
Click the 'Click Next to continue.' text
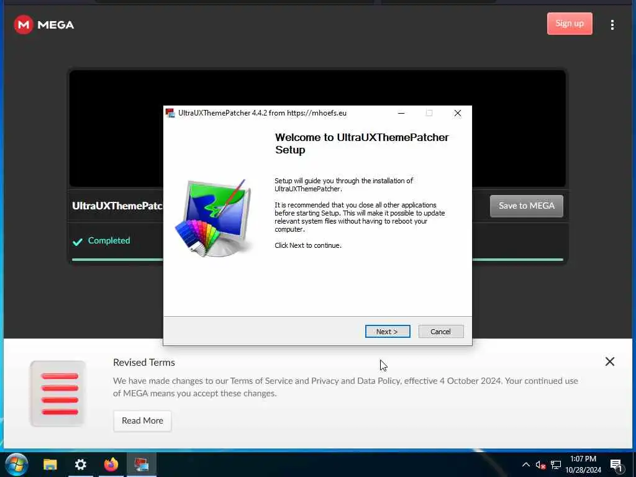[308, 245]
